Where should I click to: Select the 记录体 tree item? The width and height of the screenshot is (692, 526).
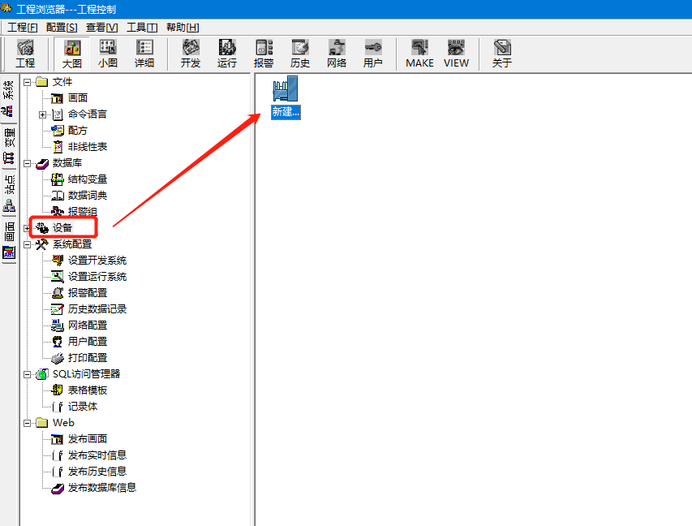coord(83,407)
